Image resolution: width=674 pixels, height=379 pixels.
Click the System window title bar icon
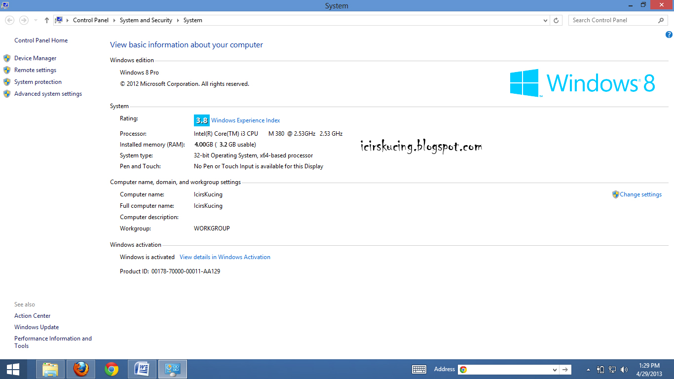[x=5, y=5]
